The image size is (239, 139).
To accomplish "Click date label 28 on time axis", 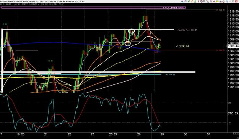I will [139, 134].
